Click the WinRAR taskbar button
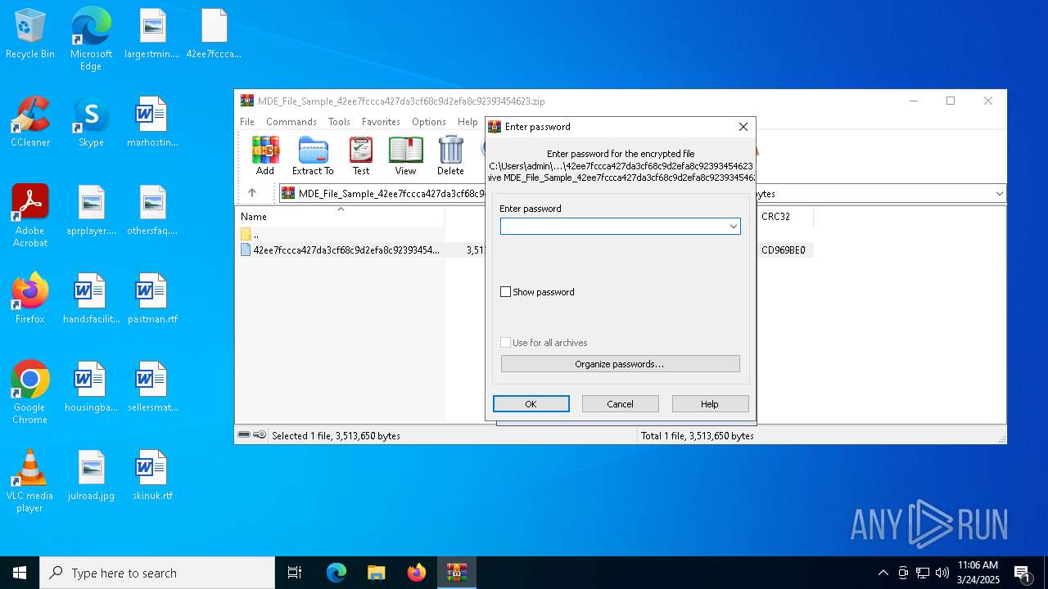The width and height of the screenshot is (1048, 589). [x=456, y=573]
